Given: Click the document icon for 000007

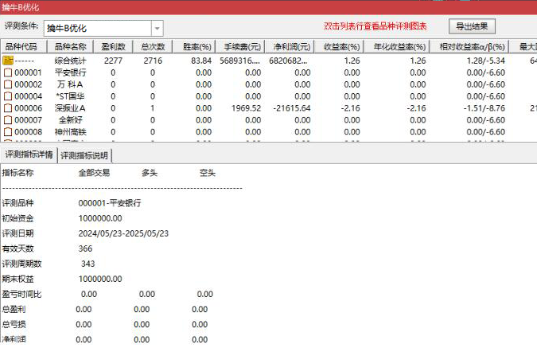Looking at the screenshot, I should point(8,120).
